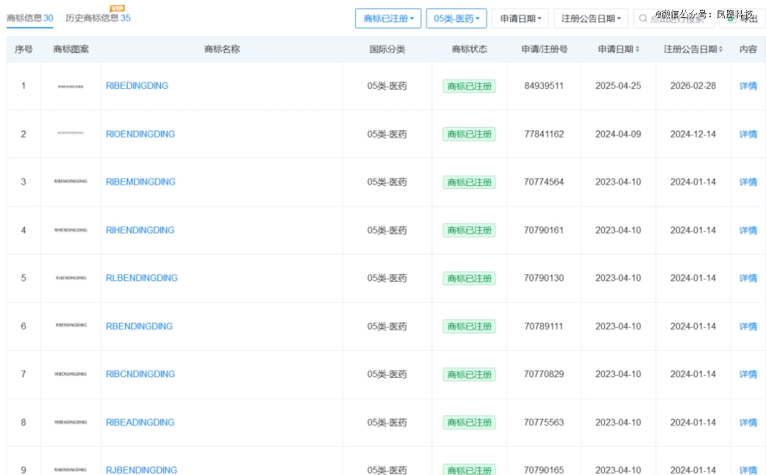Image resolution: width=766 pixels, height=475 pixels.
Task: Open the 注册公告日期 filter dropdown
Action: (x=591, y=18)
